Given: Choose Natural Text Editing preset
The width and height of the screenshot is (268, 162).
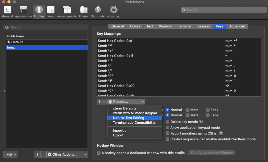Looking at the screenshot, I should 135,118.
